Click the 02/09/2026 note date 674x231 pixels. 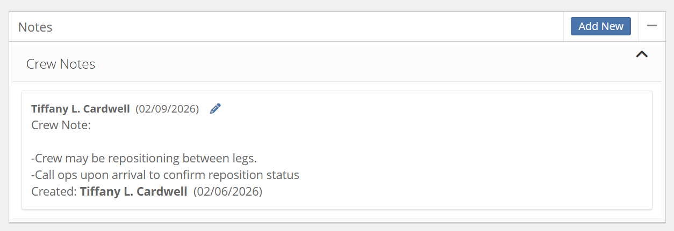click(x=167, y=109)
